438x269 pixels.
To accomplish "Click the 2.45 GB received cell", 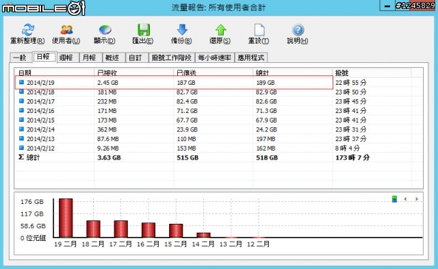I will tap(107, 83).
